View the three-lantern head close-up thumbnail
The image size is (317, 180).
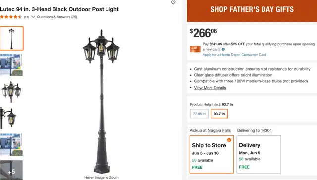click(11, 92)
